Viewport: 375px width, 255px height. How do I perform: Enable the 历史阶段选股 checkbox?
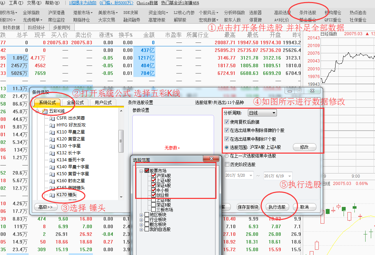tap(227, 164)
